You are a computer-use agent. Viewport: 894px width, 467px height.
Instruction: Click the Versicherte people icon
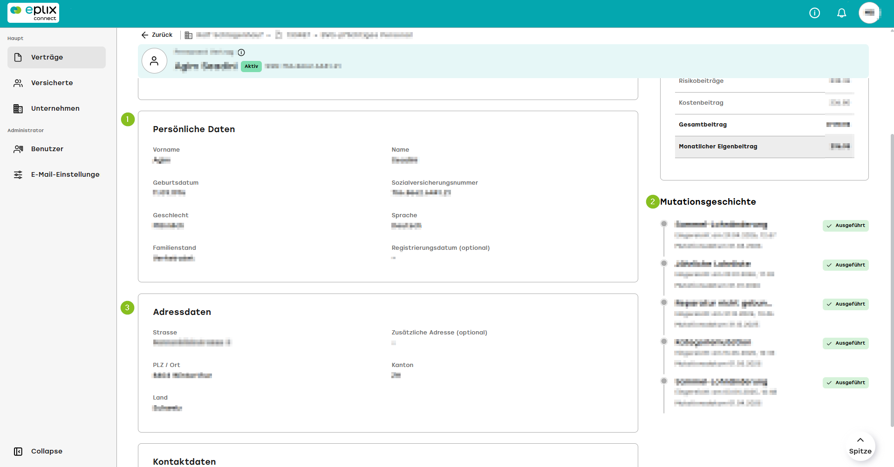tap(18, 83)
